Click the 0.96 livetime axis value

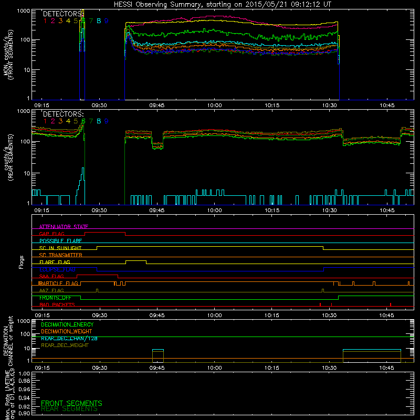point(24,389)
